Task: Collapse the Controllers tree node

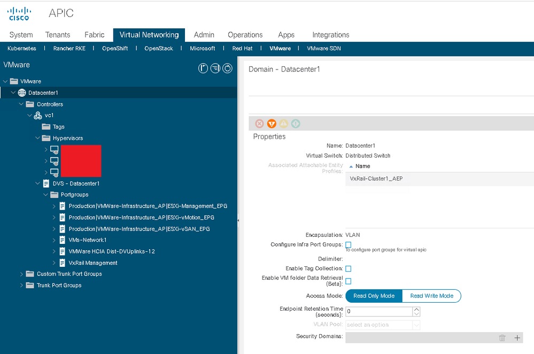Action: tap(21, 104)
